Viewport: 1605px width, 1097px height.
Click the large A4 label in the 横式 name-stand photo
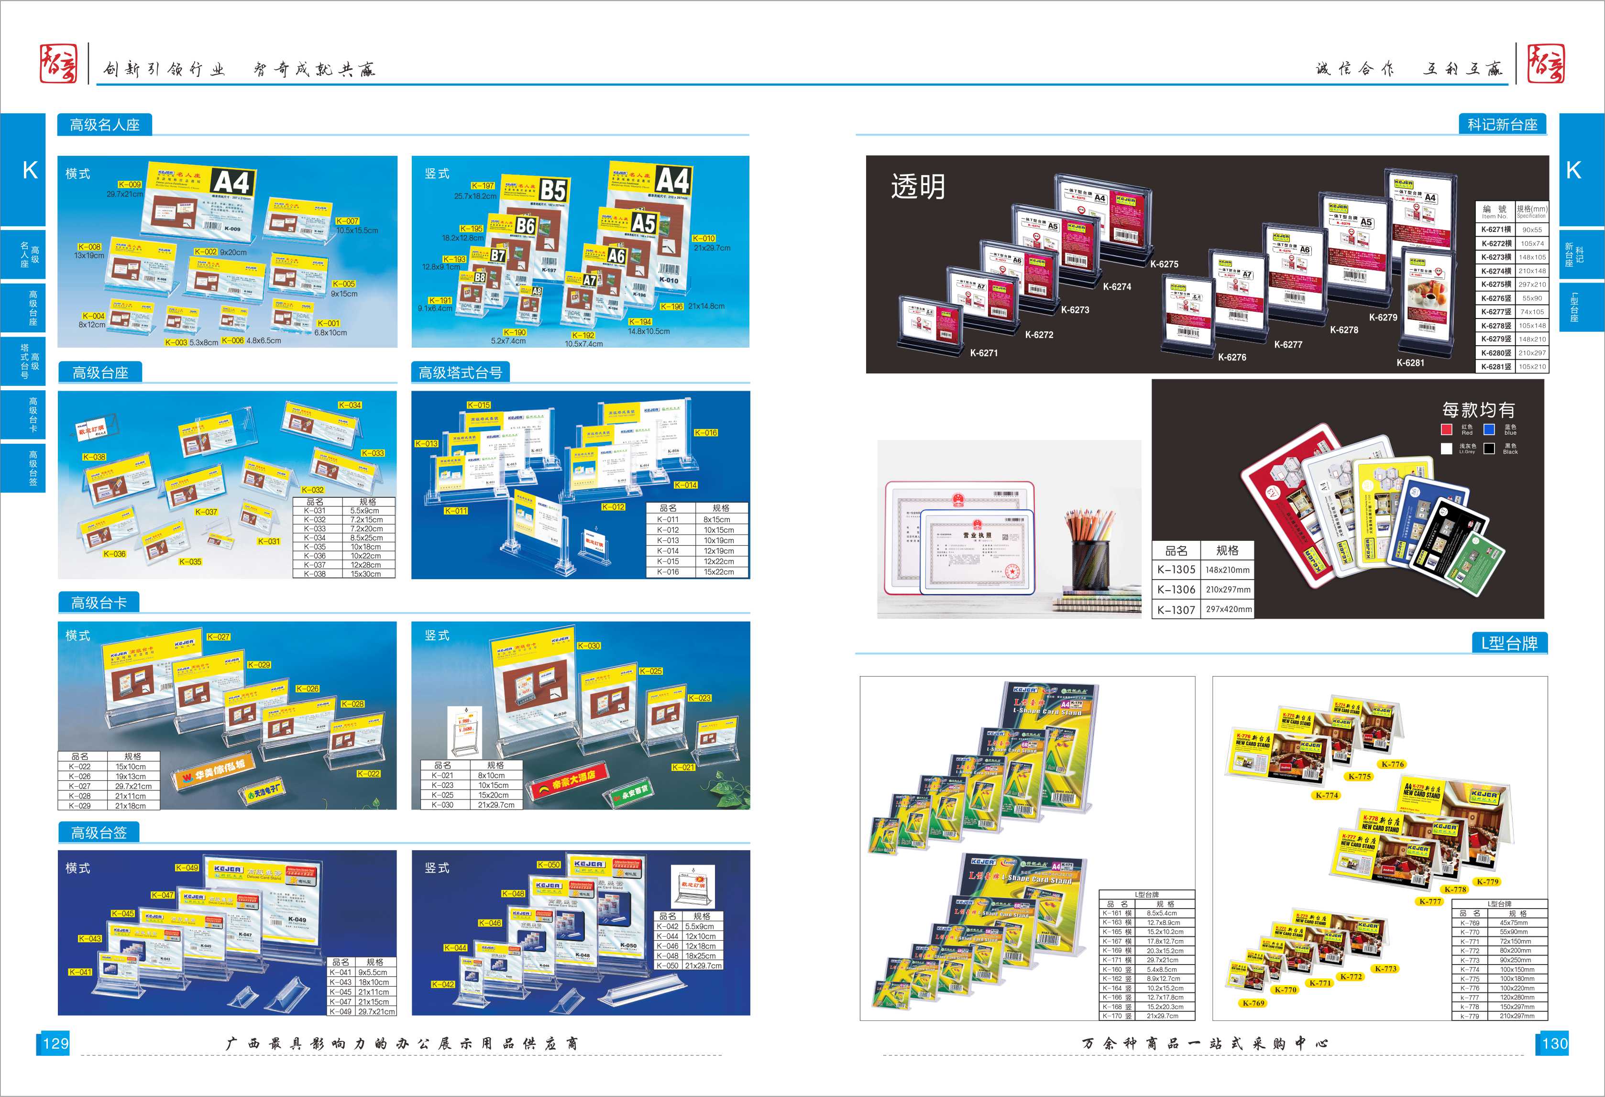[232, 182]
